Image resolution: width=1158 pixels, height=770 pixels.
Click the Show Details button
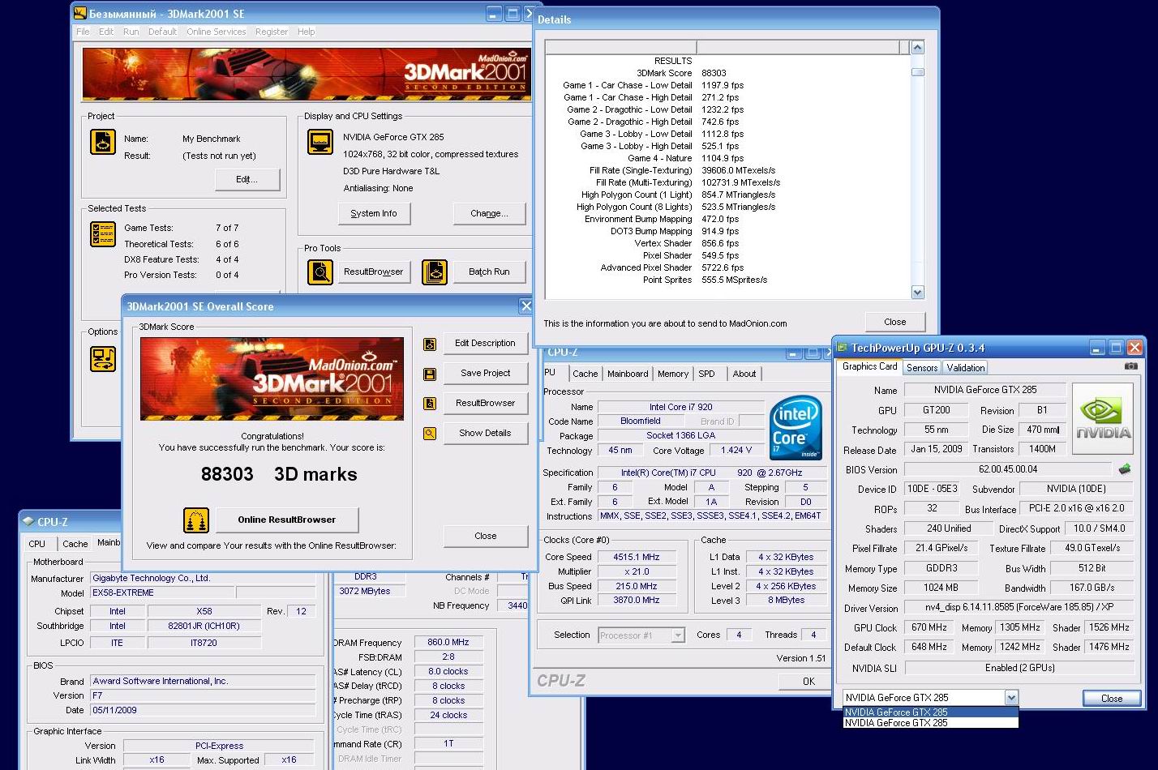click(485, 433)
